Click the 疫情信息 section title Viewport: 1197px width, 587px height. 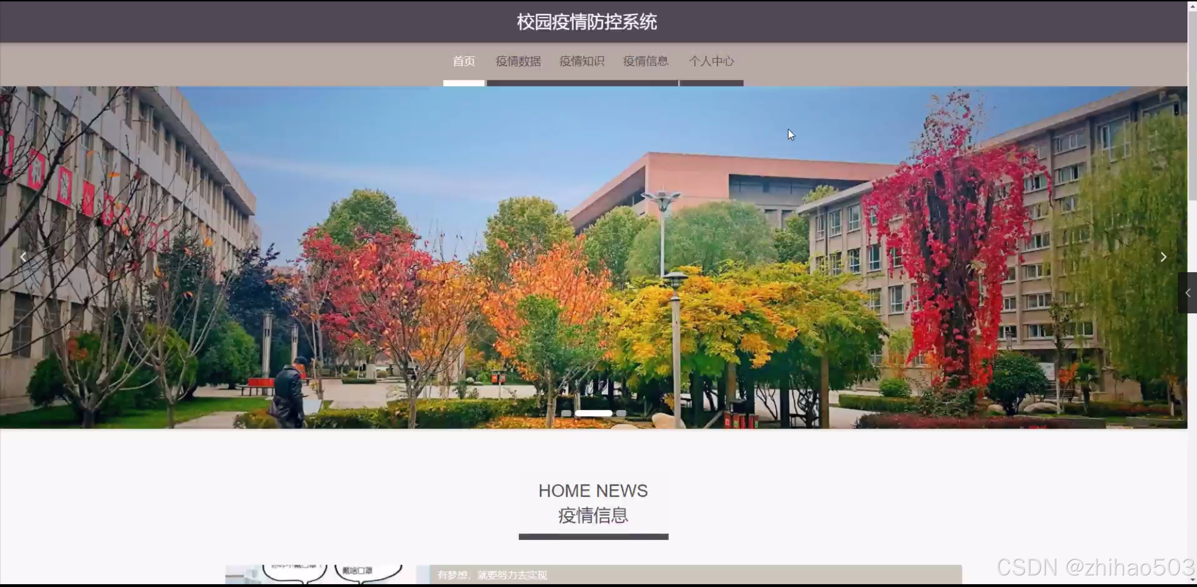pyautogui.click(x=593, y=515)
